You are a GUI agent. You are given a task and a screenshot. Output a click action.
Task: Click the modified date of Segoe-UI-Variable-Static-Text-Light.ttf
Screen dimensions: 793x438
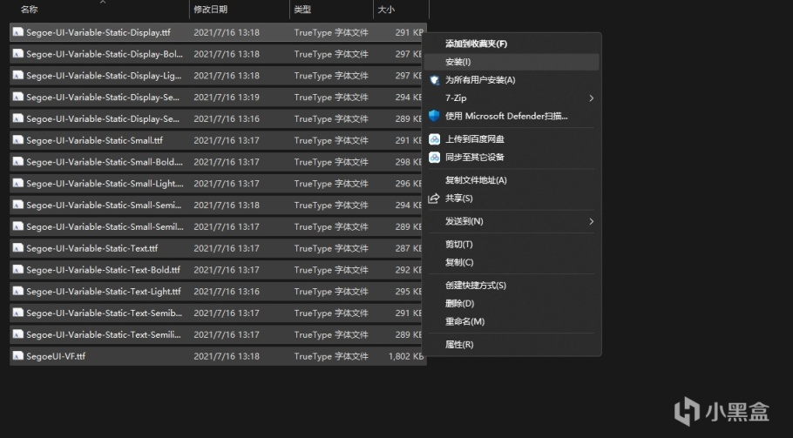(x=227, y=292)
